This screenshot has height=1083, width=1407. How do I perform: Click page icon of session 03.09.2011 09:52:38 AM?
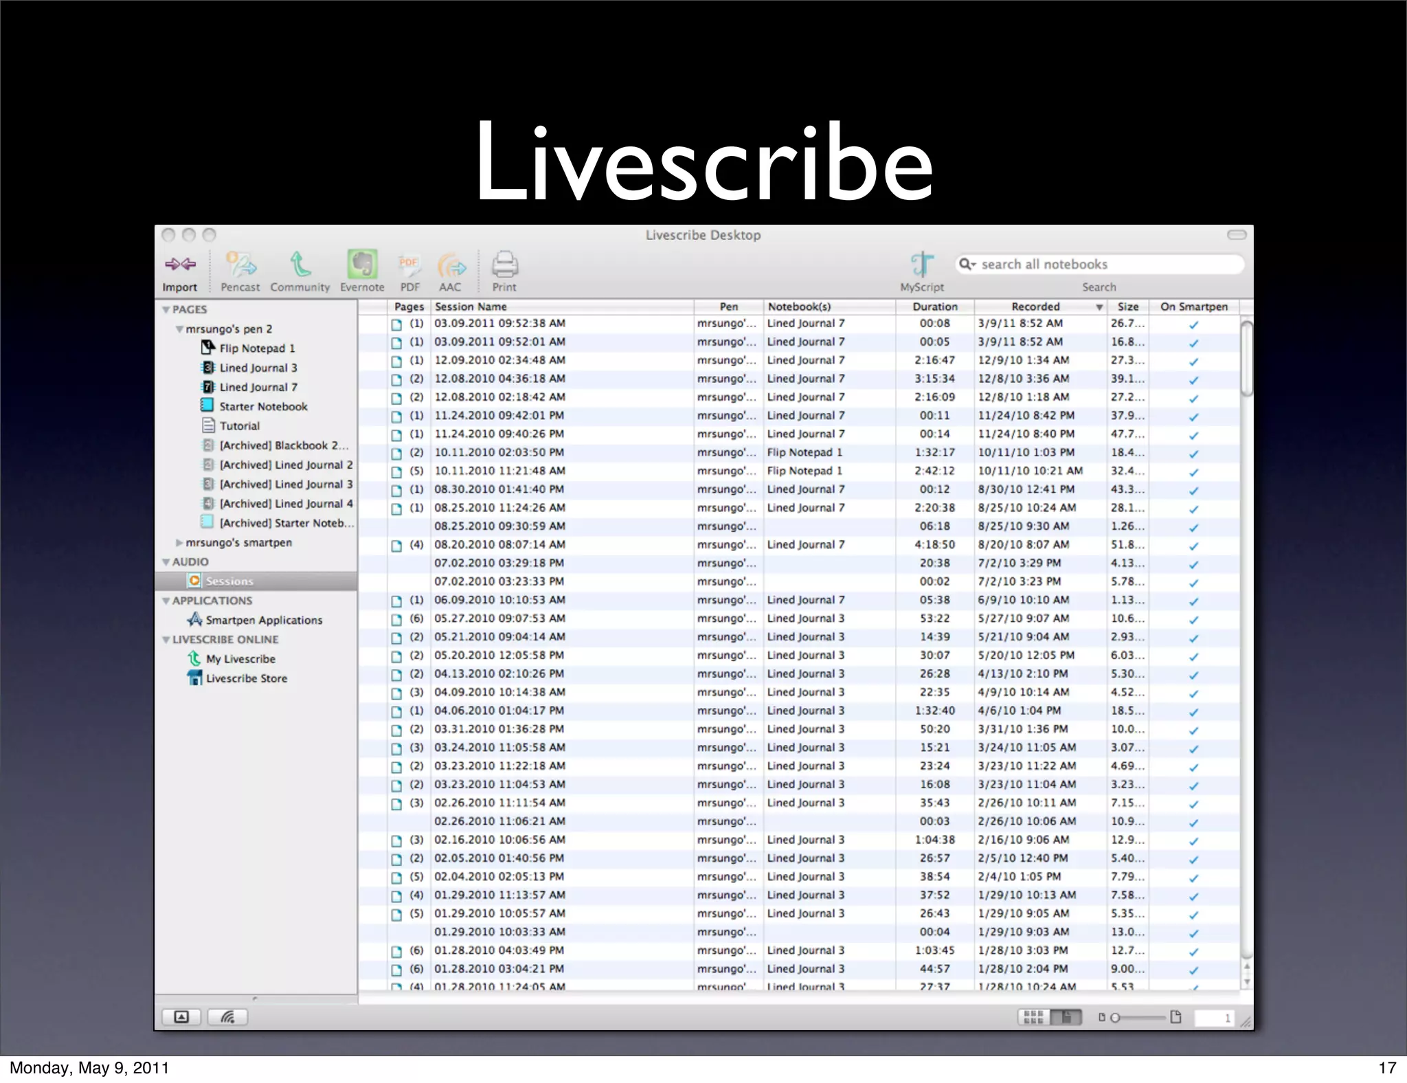click(x=396, y=324)
